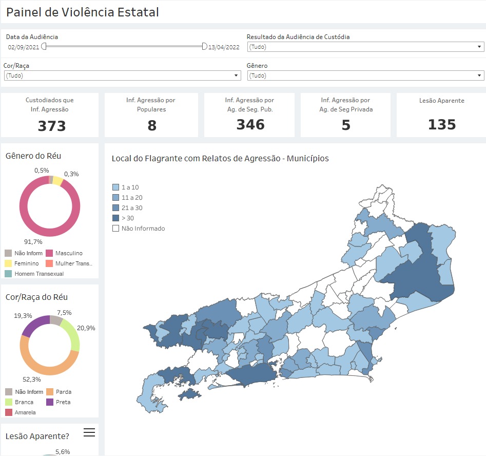The image size is (486, 456).
Task: Select the Parda legend color square
Action: point(50,392)
